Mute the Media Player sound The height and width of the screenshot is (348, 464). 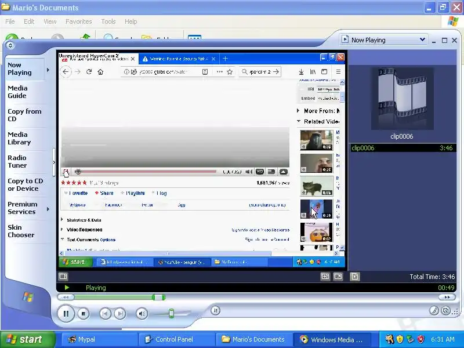(x=142, y=314)
